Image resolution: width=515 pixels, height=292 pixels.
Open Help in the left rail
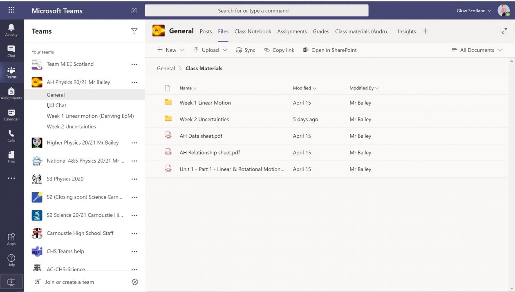point(11,260)
